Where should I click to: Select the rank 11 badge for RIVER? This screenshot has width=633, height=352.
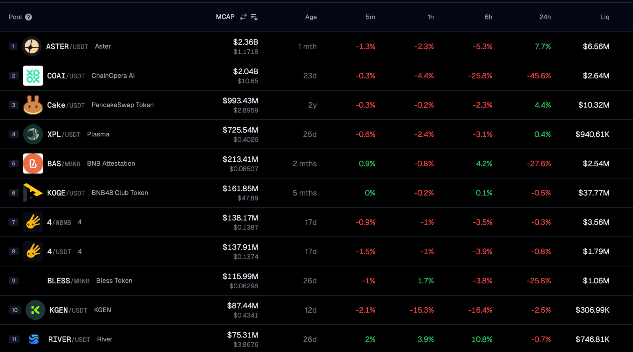(14, 339)
